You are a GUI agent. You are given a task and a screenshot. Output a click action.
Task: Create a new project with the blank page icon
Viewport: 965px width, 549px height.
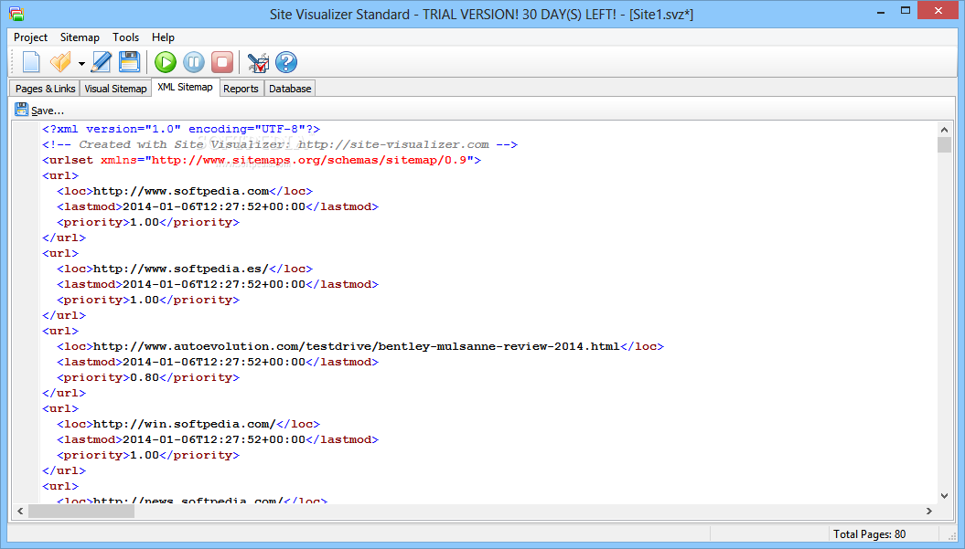pos(31,62)
